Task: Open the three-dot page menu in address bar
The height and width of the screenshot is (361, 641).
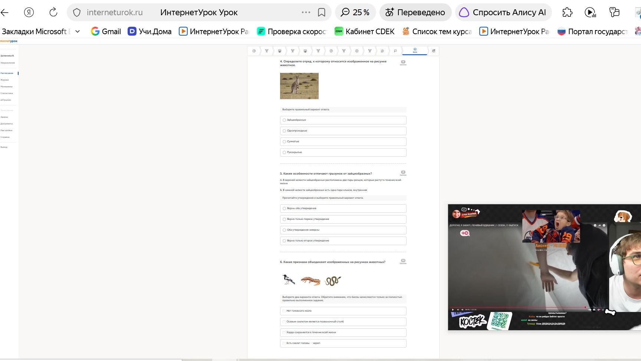Action: pyautogui.click(x=306, y=13)
